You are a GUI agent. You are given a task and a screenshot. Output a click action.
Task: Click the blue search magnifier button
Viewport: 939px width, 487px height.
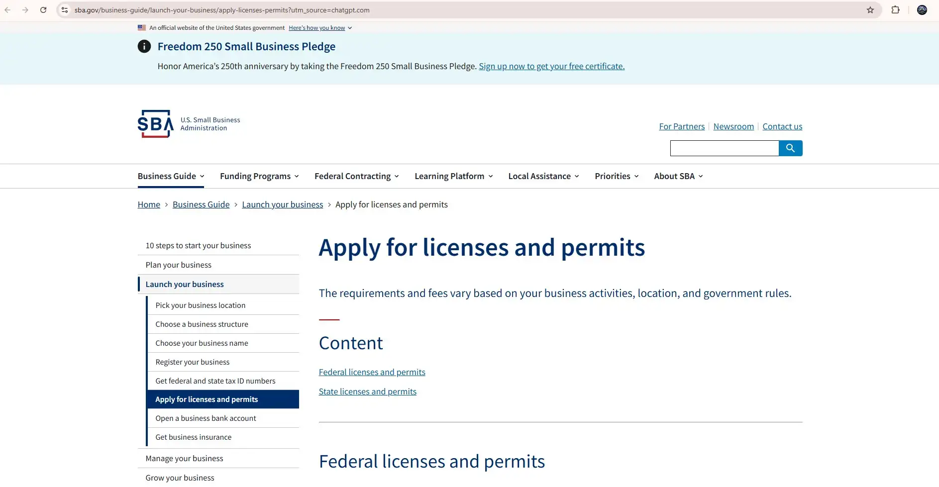coord(790,148)
